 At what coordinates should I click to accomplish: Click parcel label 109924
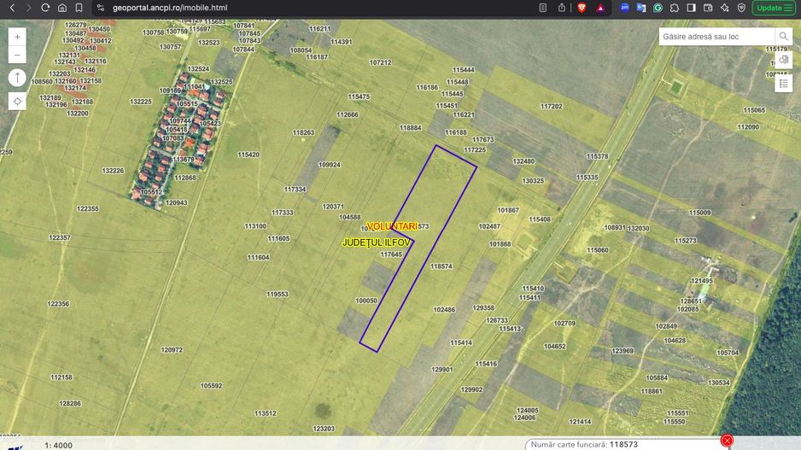coord(329,165)
